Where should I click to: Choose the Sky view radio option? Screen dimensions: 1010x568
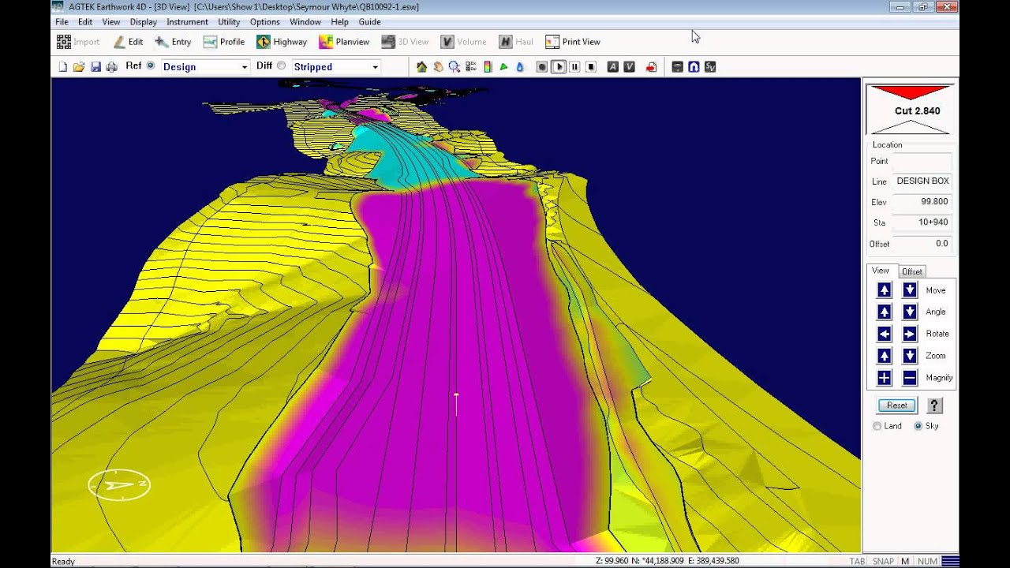pyautogui.click(x=918, y=426)
